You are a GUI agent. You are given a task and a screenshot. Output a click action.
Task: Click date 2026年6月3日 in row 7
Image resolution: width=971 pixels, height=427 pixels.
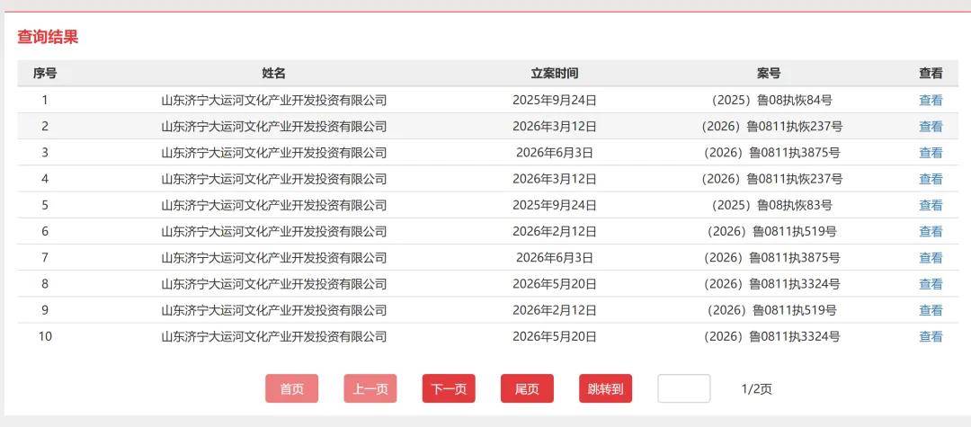(554, 257)
